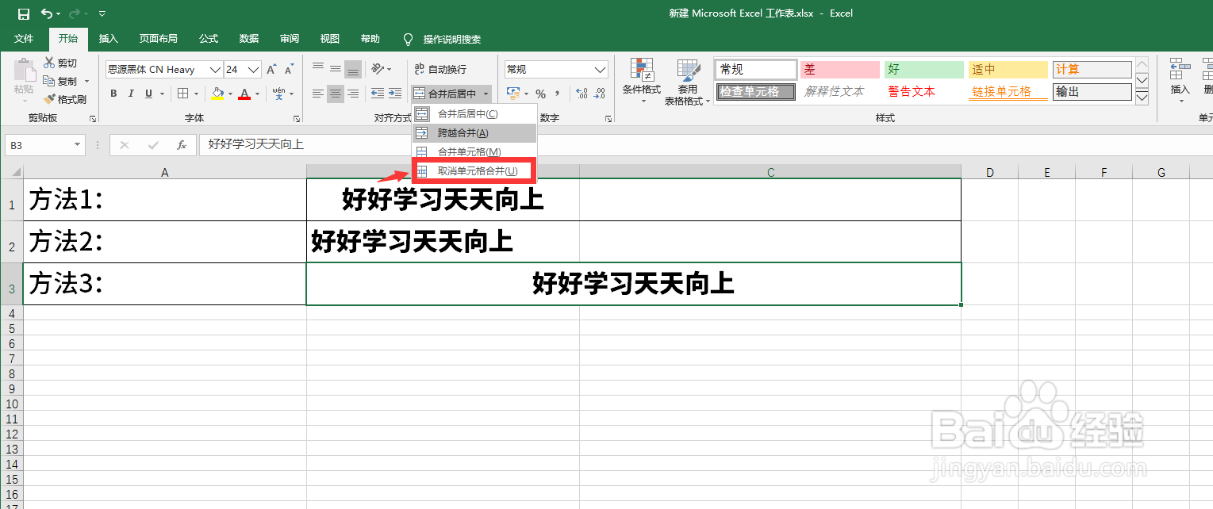
Task: Click the Undo icon in quick access toolbar
Action: point(46,13)
